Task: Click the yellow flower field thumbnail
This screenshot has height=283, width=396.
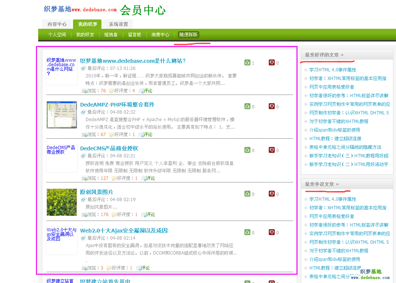Action: [62, 202]
